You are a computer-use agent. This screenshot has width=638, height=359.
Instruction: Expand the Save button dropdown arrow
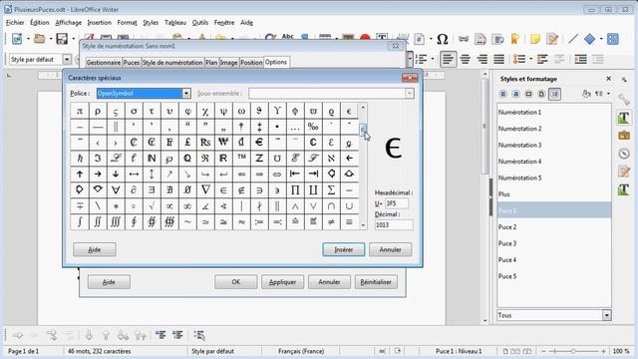pyautogui.click(x=74, y=39)
